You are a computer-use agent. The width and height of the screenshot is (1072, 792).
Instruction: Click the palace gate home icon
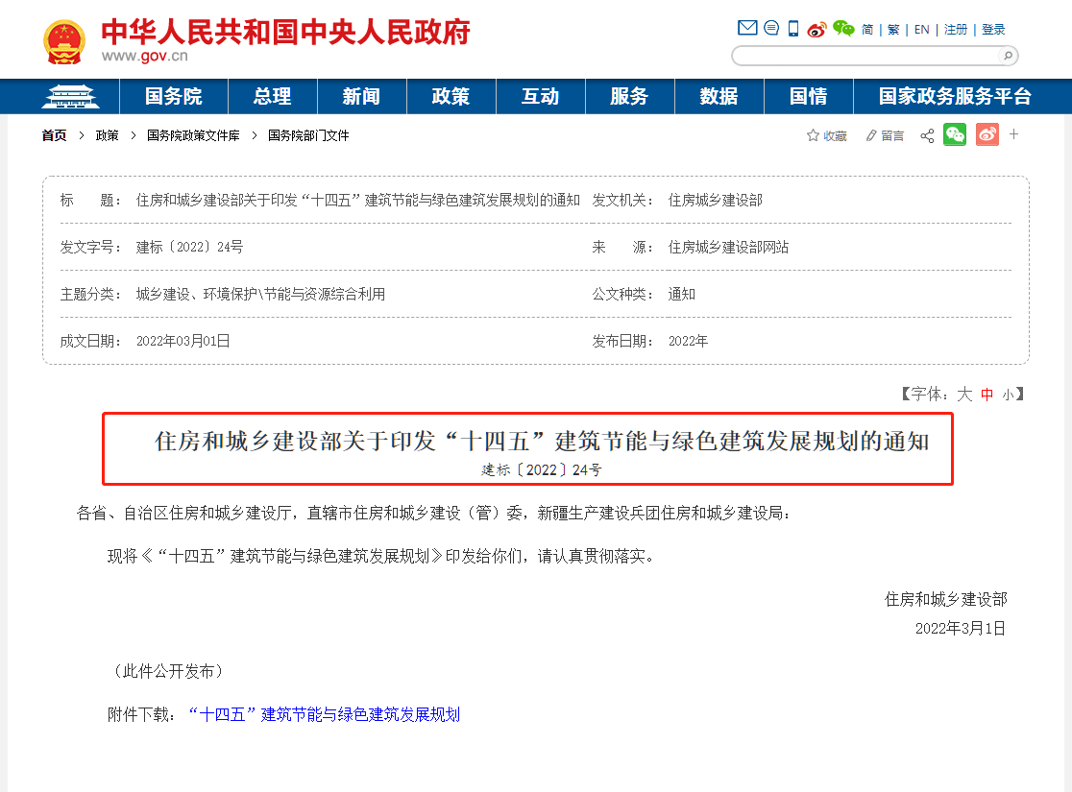pyautogui.click(x=70, y=96)
